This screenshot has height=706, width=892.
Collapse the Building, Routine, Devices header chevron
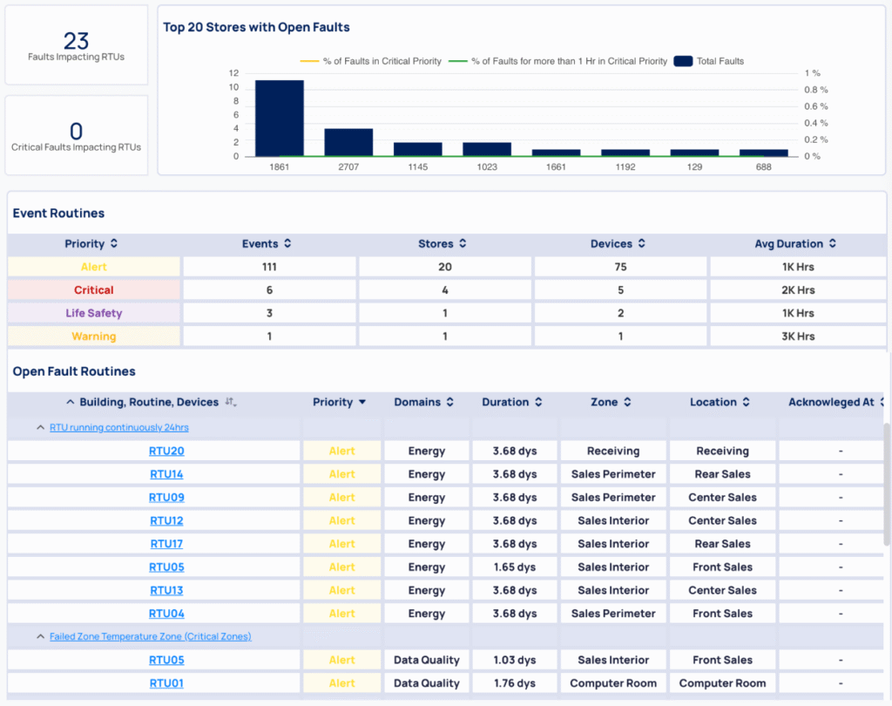[x=70, y=403]
